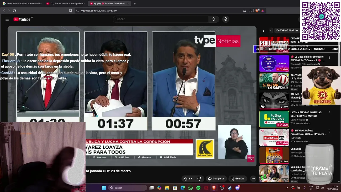Image resolution: width=341 pixels, height=192 pixels.
Task: Open Spotify from taskbar
Action: [198, 188]
